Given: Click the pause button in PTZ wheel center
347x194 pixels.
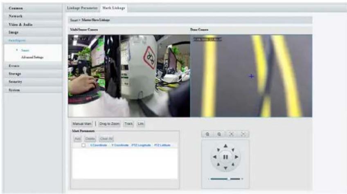Looking at the screenshot, I should 225,157.
